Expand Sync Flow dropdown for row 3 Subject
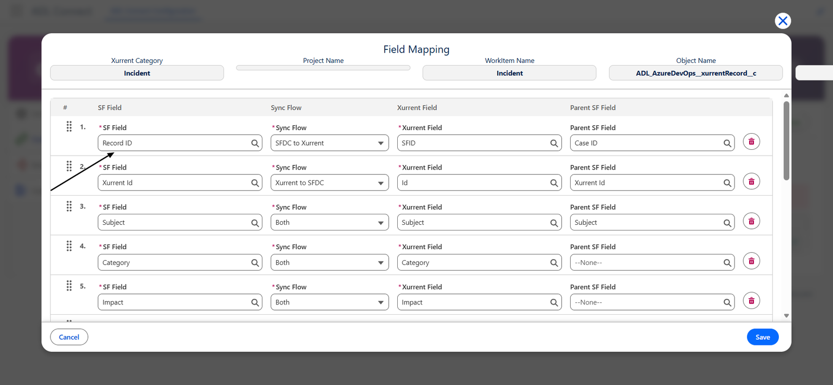833x385 pixels. click(330, 222)
